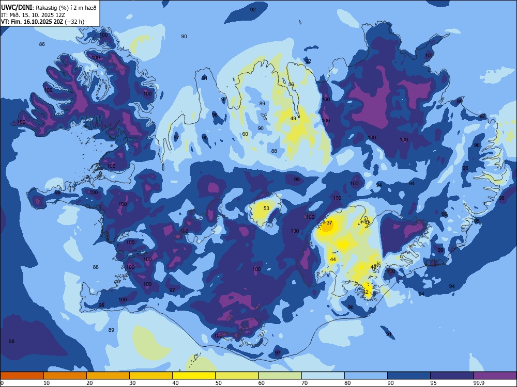
Task: Click the map value '49' in northern yellow area
Action: pyautogui.click(x=293, y=119)
